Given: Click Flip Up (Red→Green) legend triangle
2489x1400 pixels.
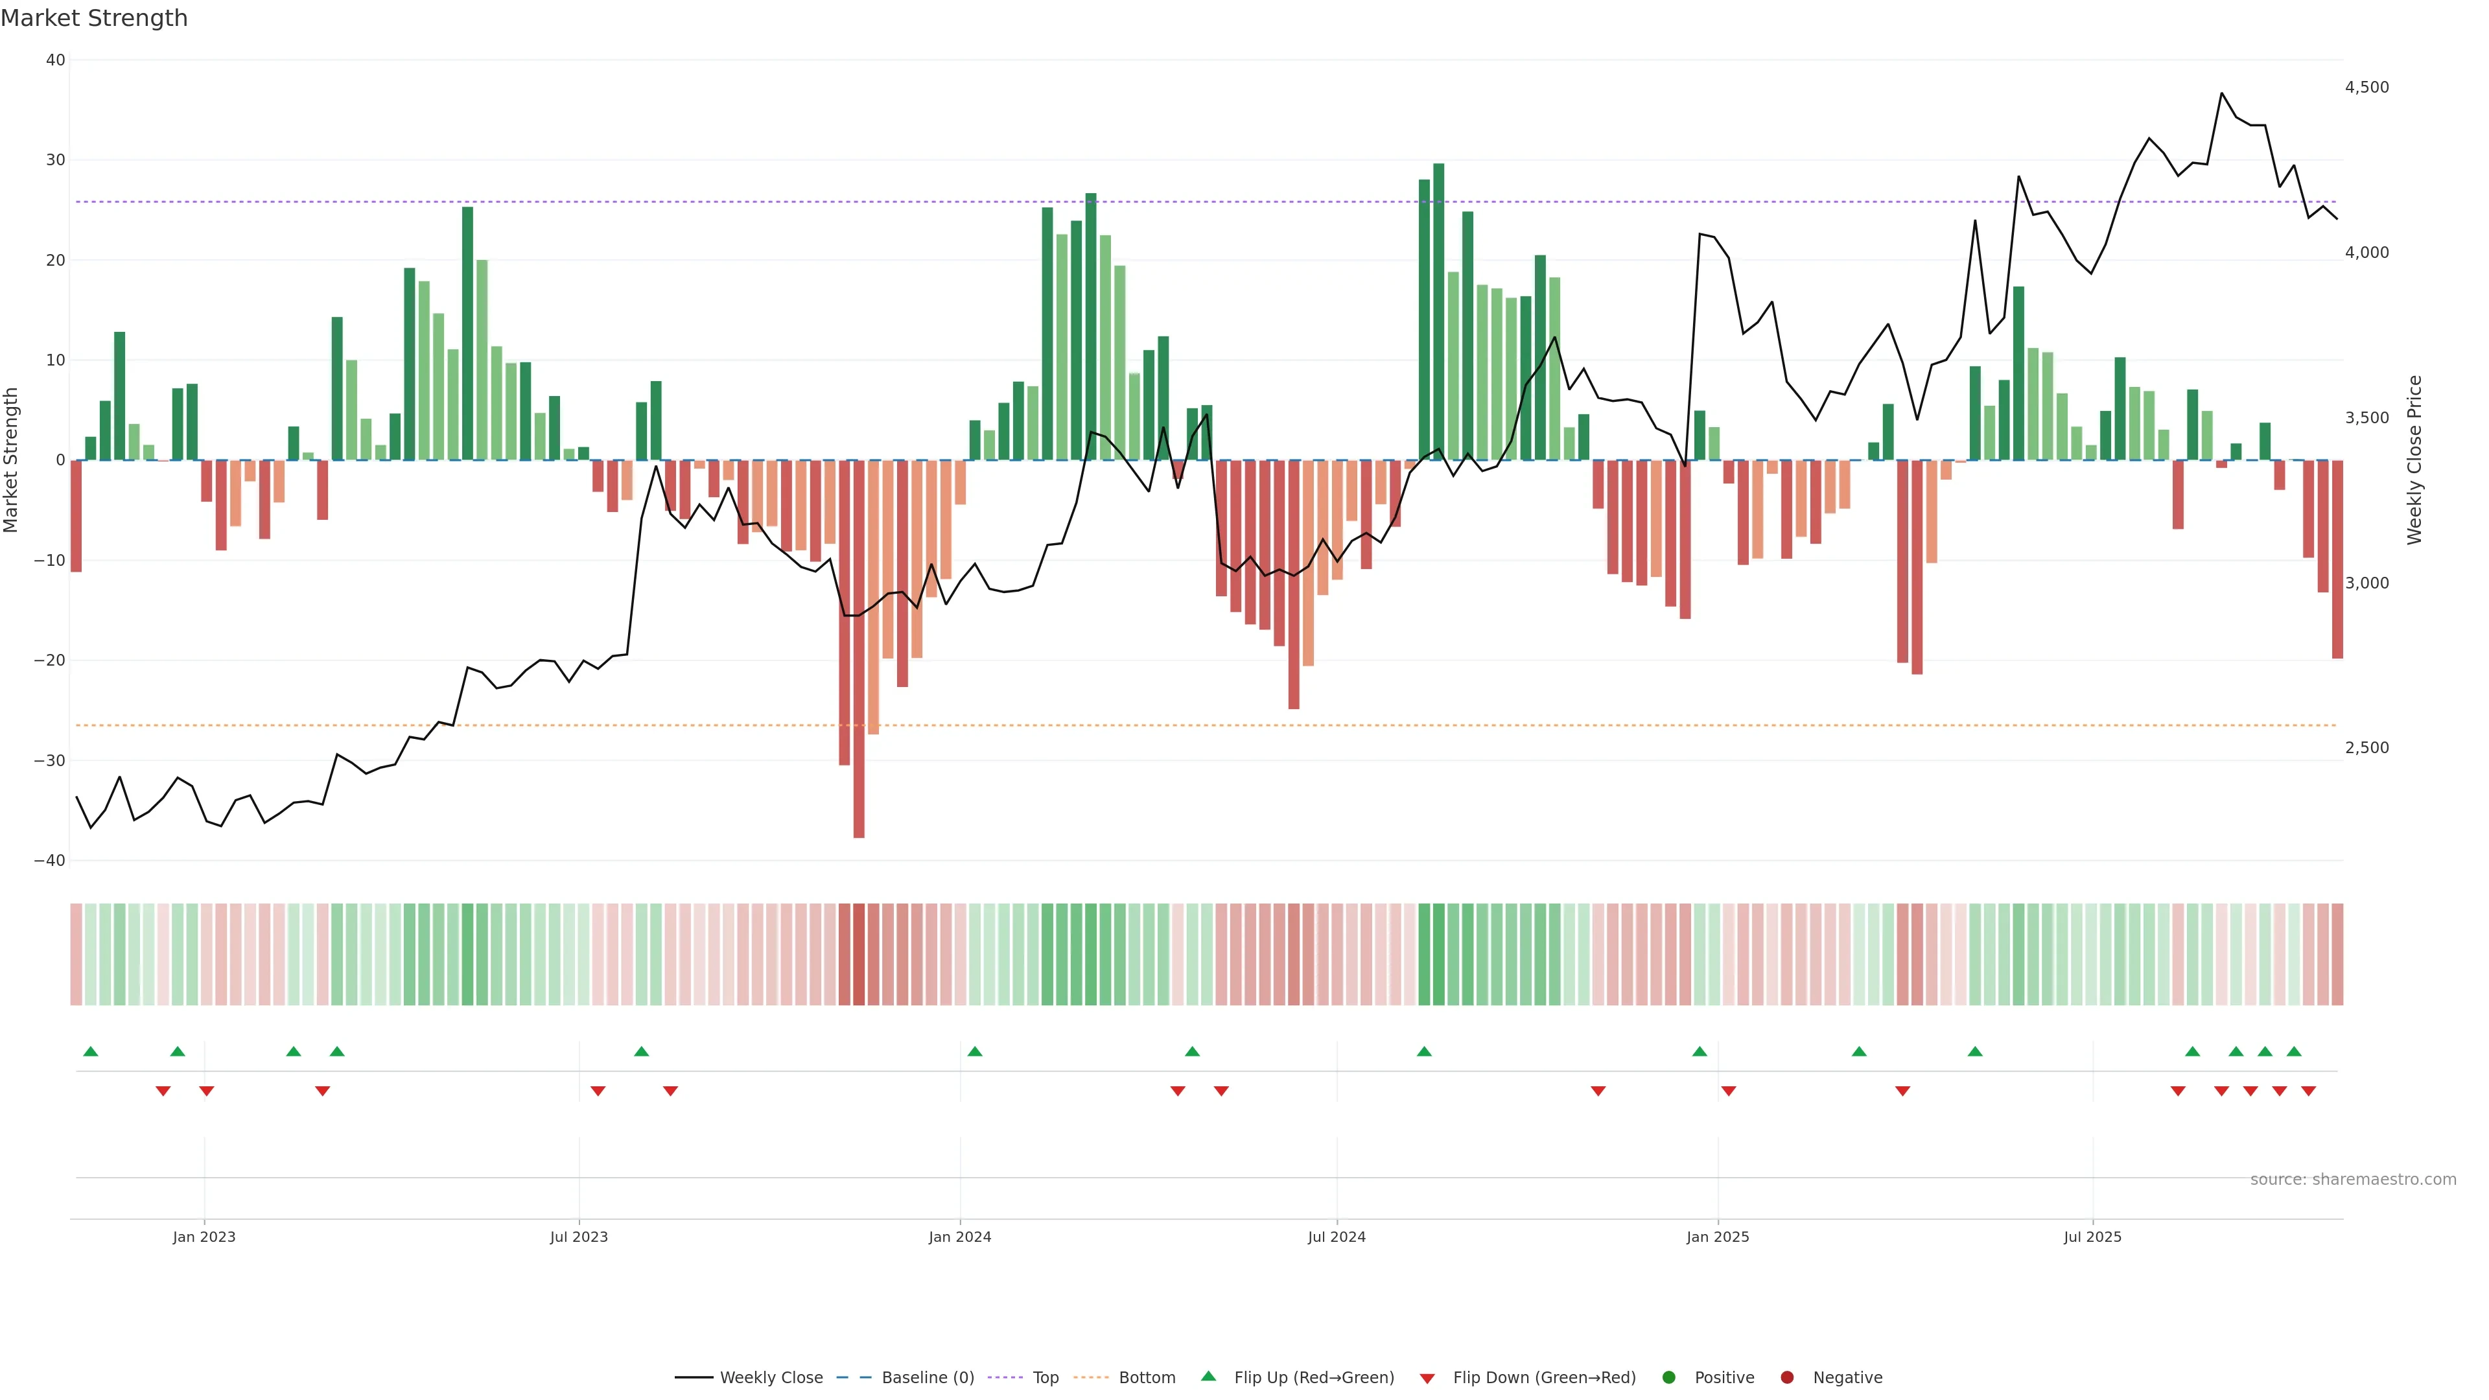Looking at the screenshot, I should [x=1208, y=1377].
